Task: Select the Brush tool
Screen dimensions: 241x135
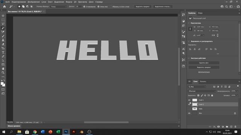Action: pos(3,36)
